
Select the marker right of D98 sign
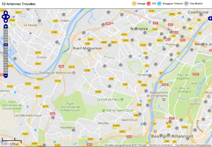[140, 114]
